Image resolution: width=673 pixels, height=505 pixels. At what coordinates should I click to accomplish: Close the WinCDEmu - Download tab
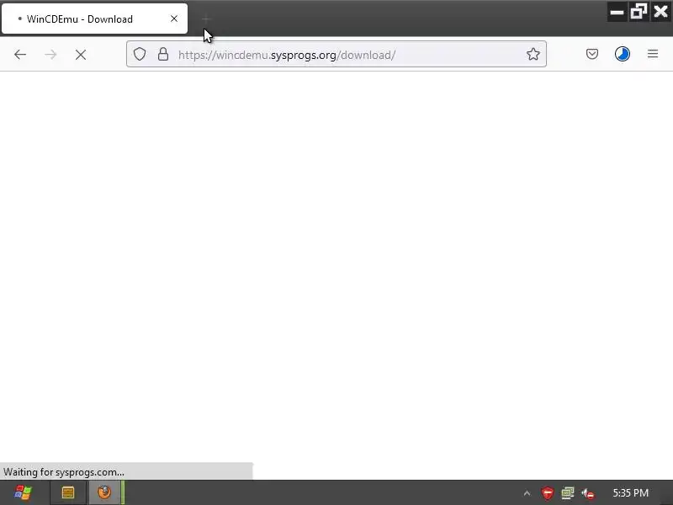pyautogui.click(x=174, y=19)
